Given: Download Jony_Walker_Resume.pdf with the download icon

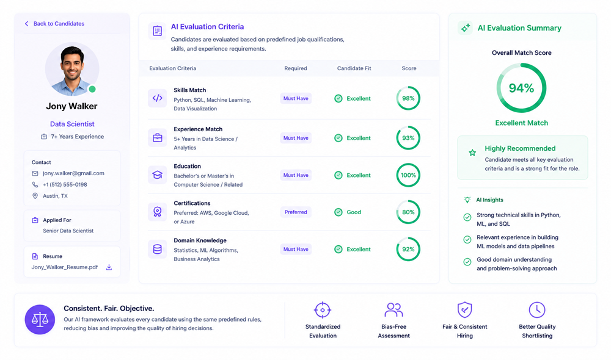Looking at the screenshot, I should point(109,267).
